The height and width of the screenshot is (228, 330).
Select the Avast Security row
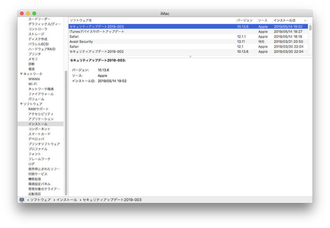point(188,42)
